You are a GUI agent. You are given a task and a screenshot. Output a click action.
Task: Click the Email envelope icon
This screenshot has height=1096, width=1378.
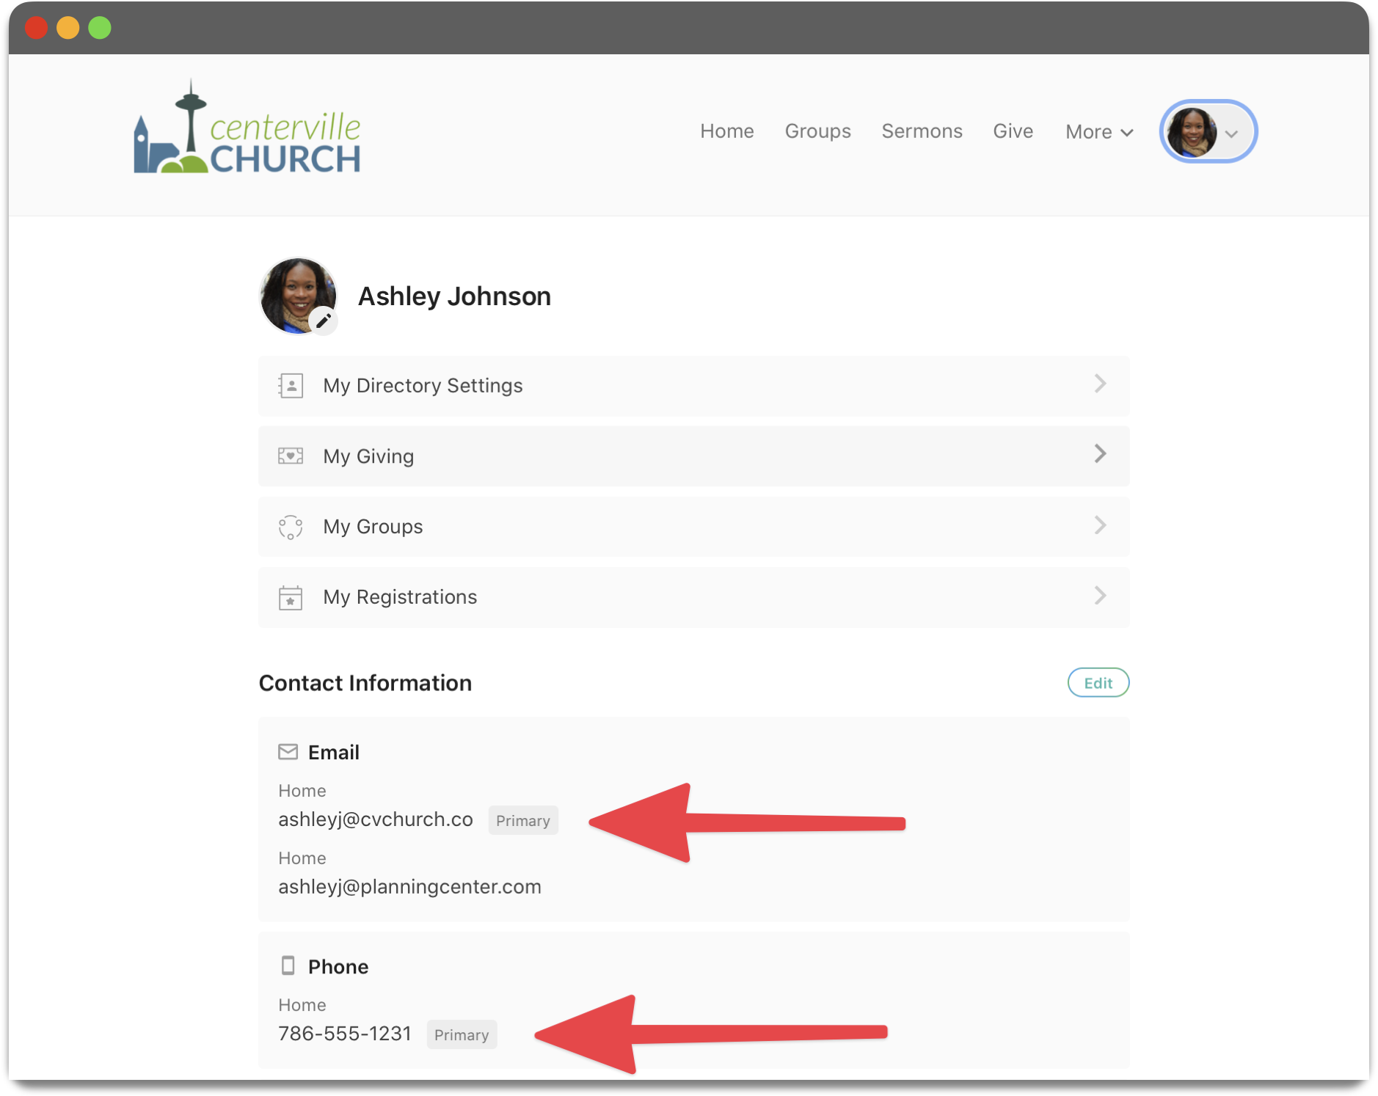coord(288,752)
